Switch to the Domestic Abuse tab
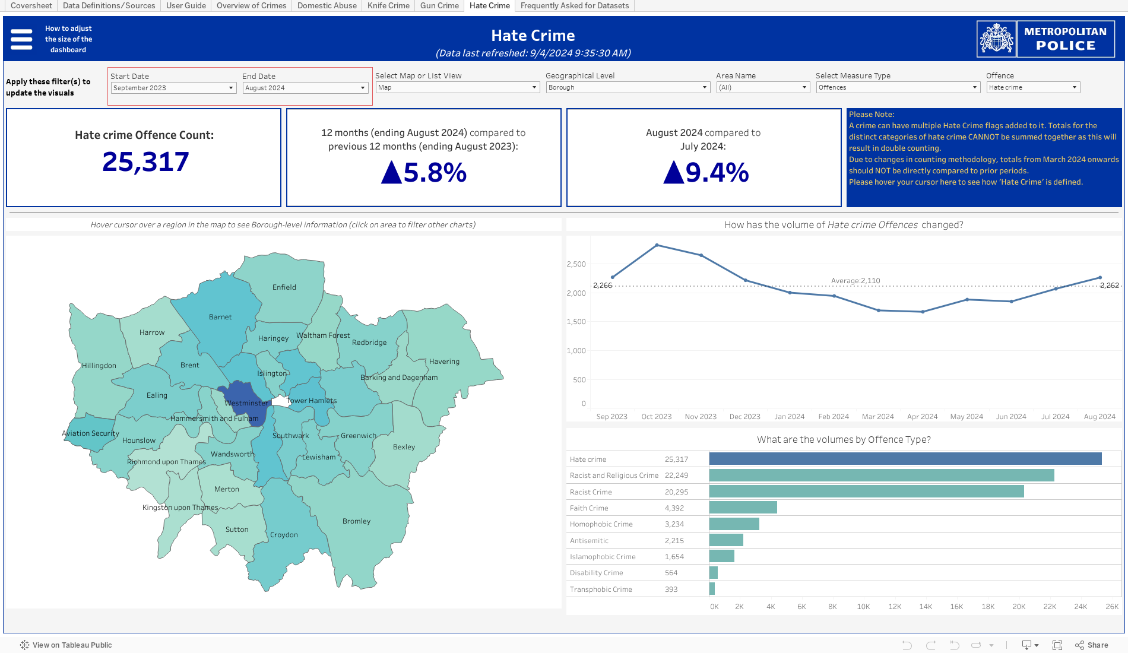The width and height of the screenshot is (1128, 653). tap(327, 5)
